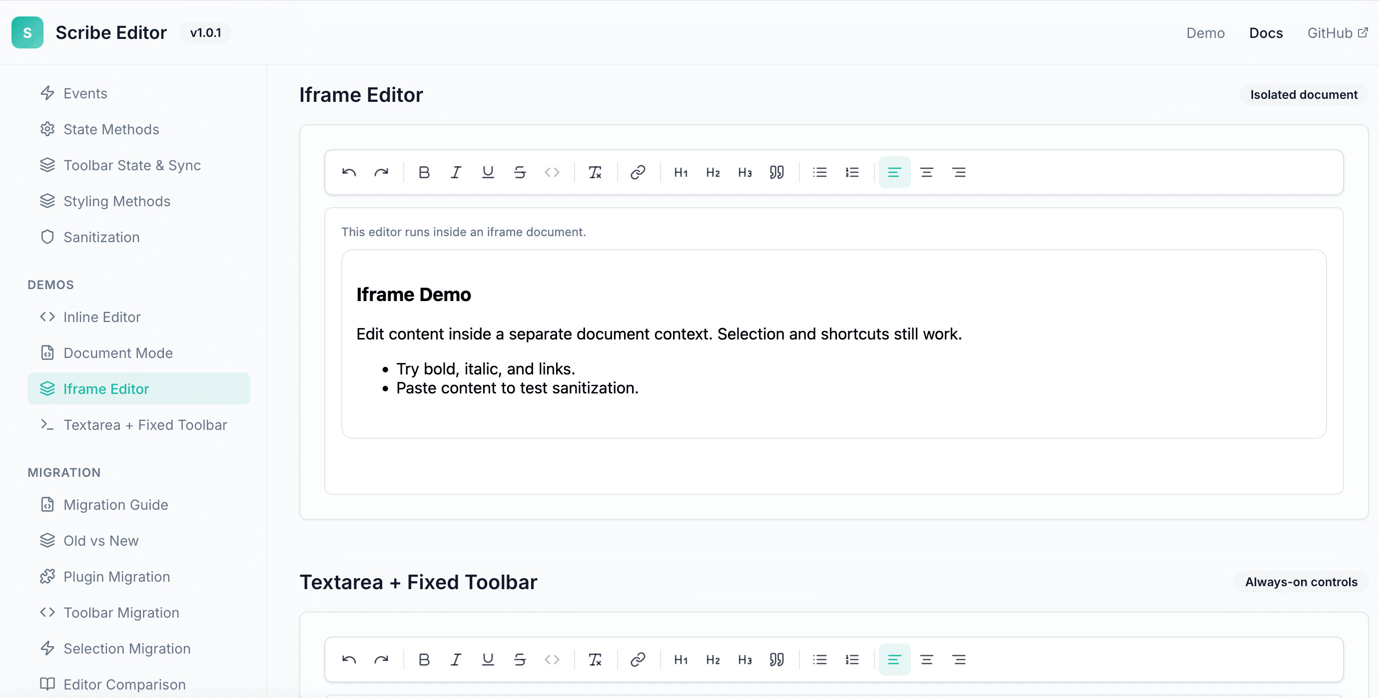This screenshot has width=1379, height=698.
Task: Apply Heading 1 style
Action: click(x=681, y=172)
